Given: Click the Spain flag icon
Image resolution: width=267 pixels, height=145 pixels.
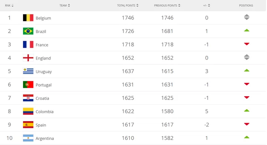Looking at the screenshot, I should coord(28,125).
